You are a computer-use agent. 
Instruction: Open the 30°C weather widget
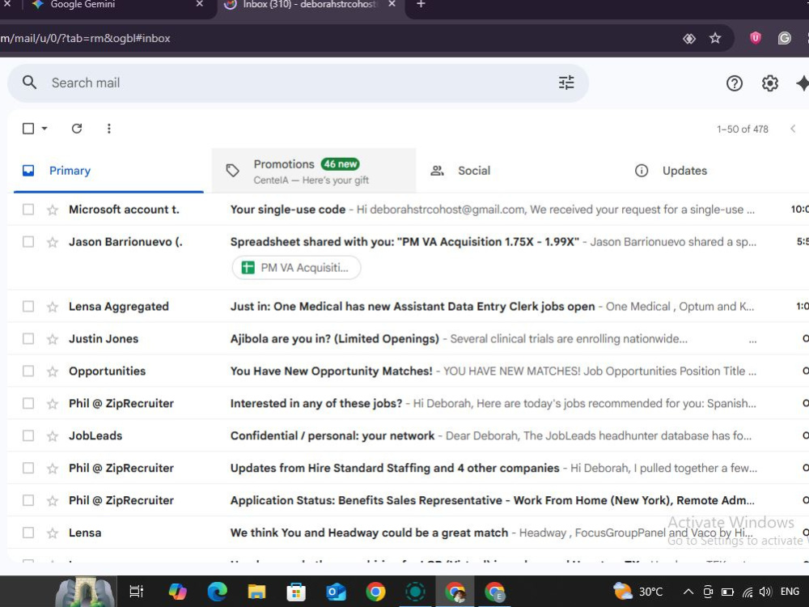click(637, 592)
